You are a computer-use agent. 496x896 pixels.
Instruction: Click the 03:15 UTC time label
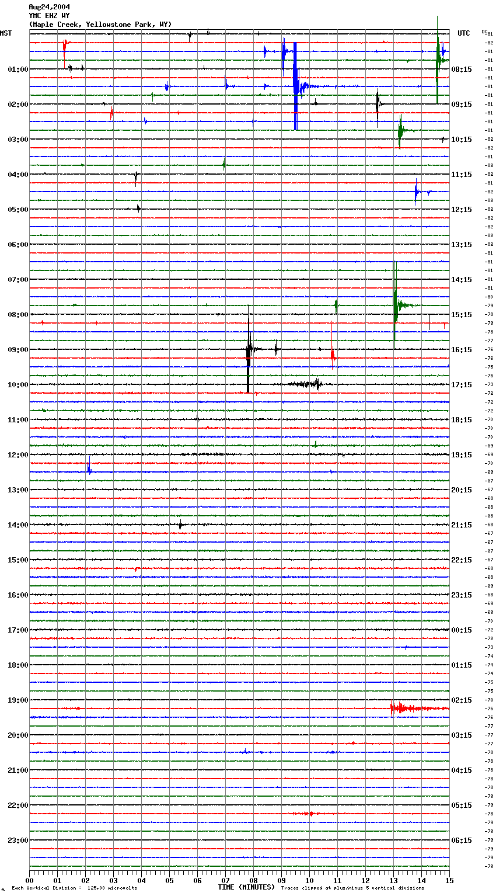coord(462,735)
